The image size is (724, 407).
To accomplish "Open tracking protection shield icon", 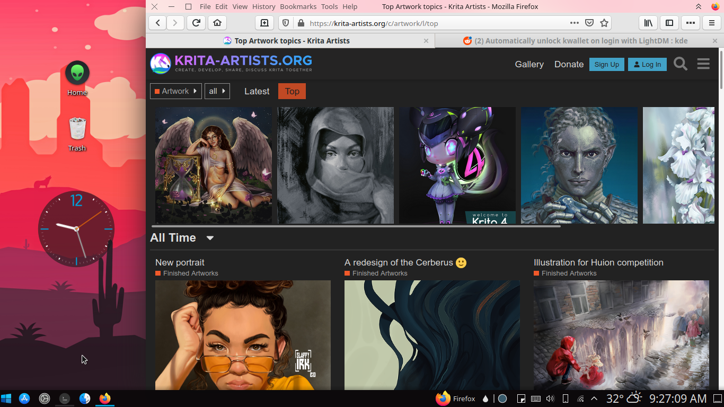I will pyautogui.click(x=286, y=23).
